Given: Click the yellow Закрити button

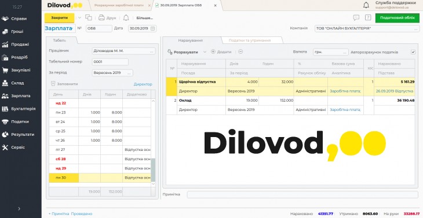Looking at the screenshot, I should tap(59, 18).
